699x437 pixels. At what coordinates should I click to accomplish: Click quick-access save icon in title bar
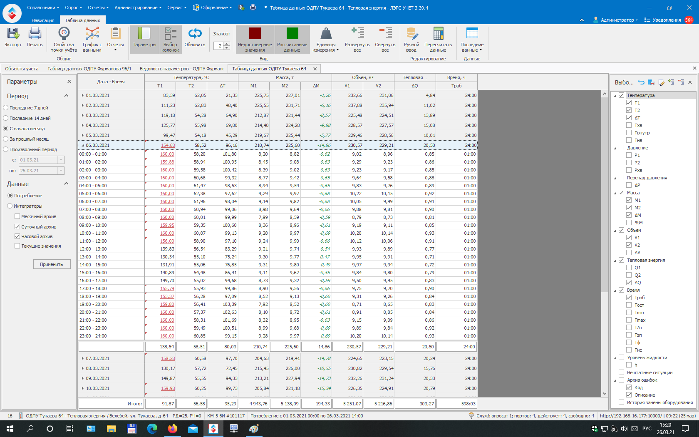click(x=241, y=7)
